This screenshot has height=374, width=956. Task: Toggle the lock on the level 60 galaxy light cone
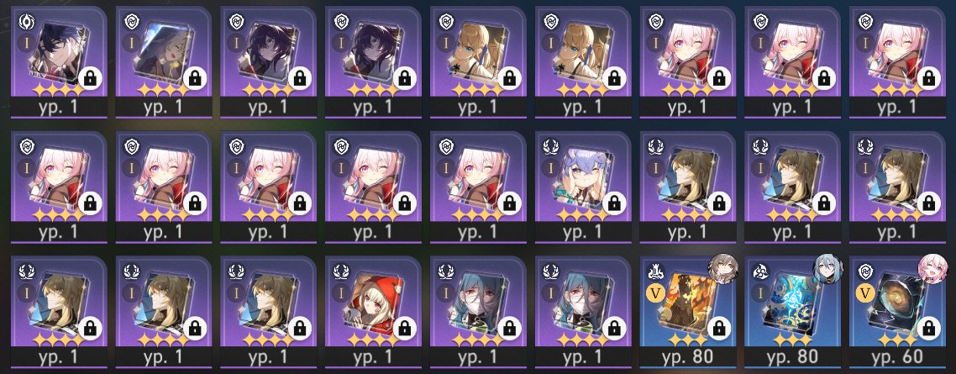tap(928, 329)
